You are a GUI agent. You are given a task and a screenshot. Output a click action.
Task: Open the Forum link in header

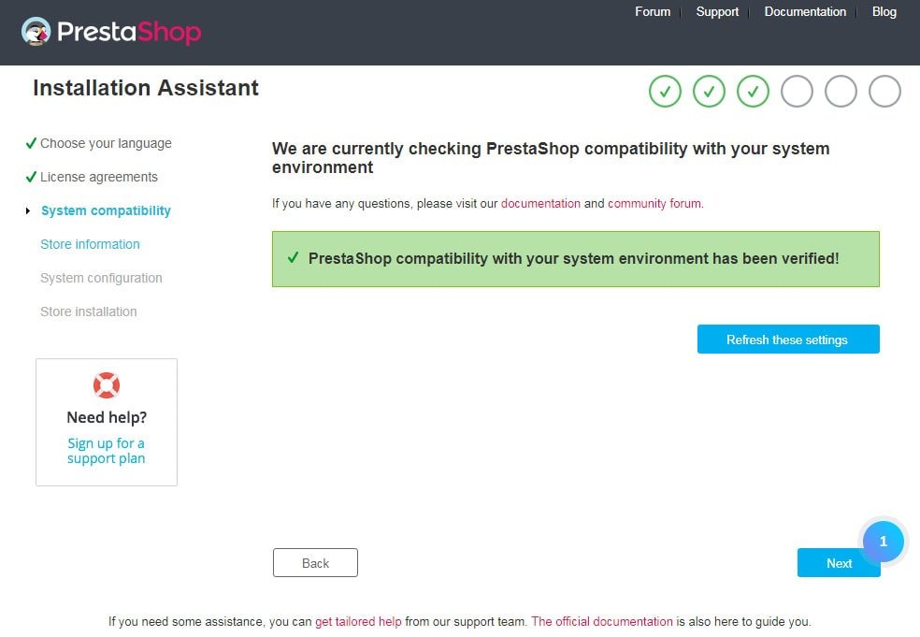pyautogui.click(x=653, y=12)
